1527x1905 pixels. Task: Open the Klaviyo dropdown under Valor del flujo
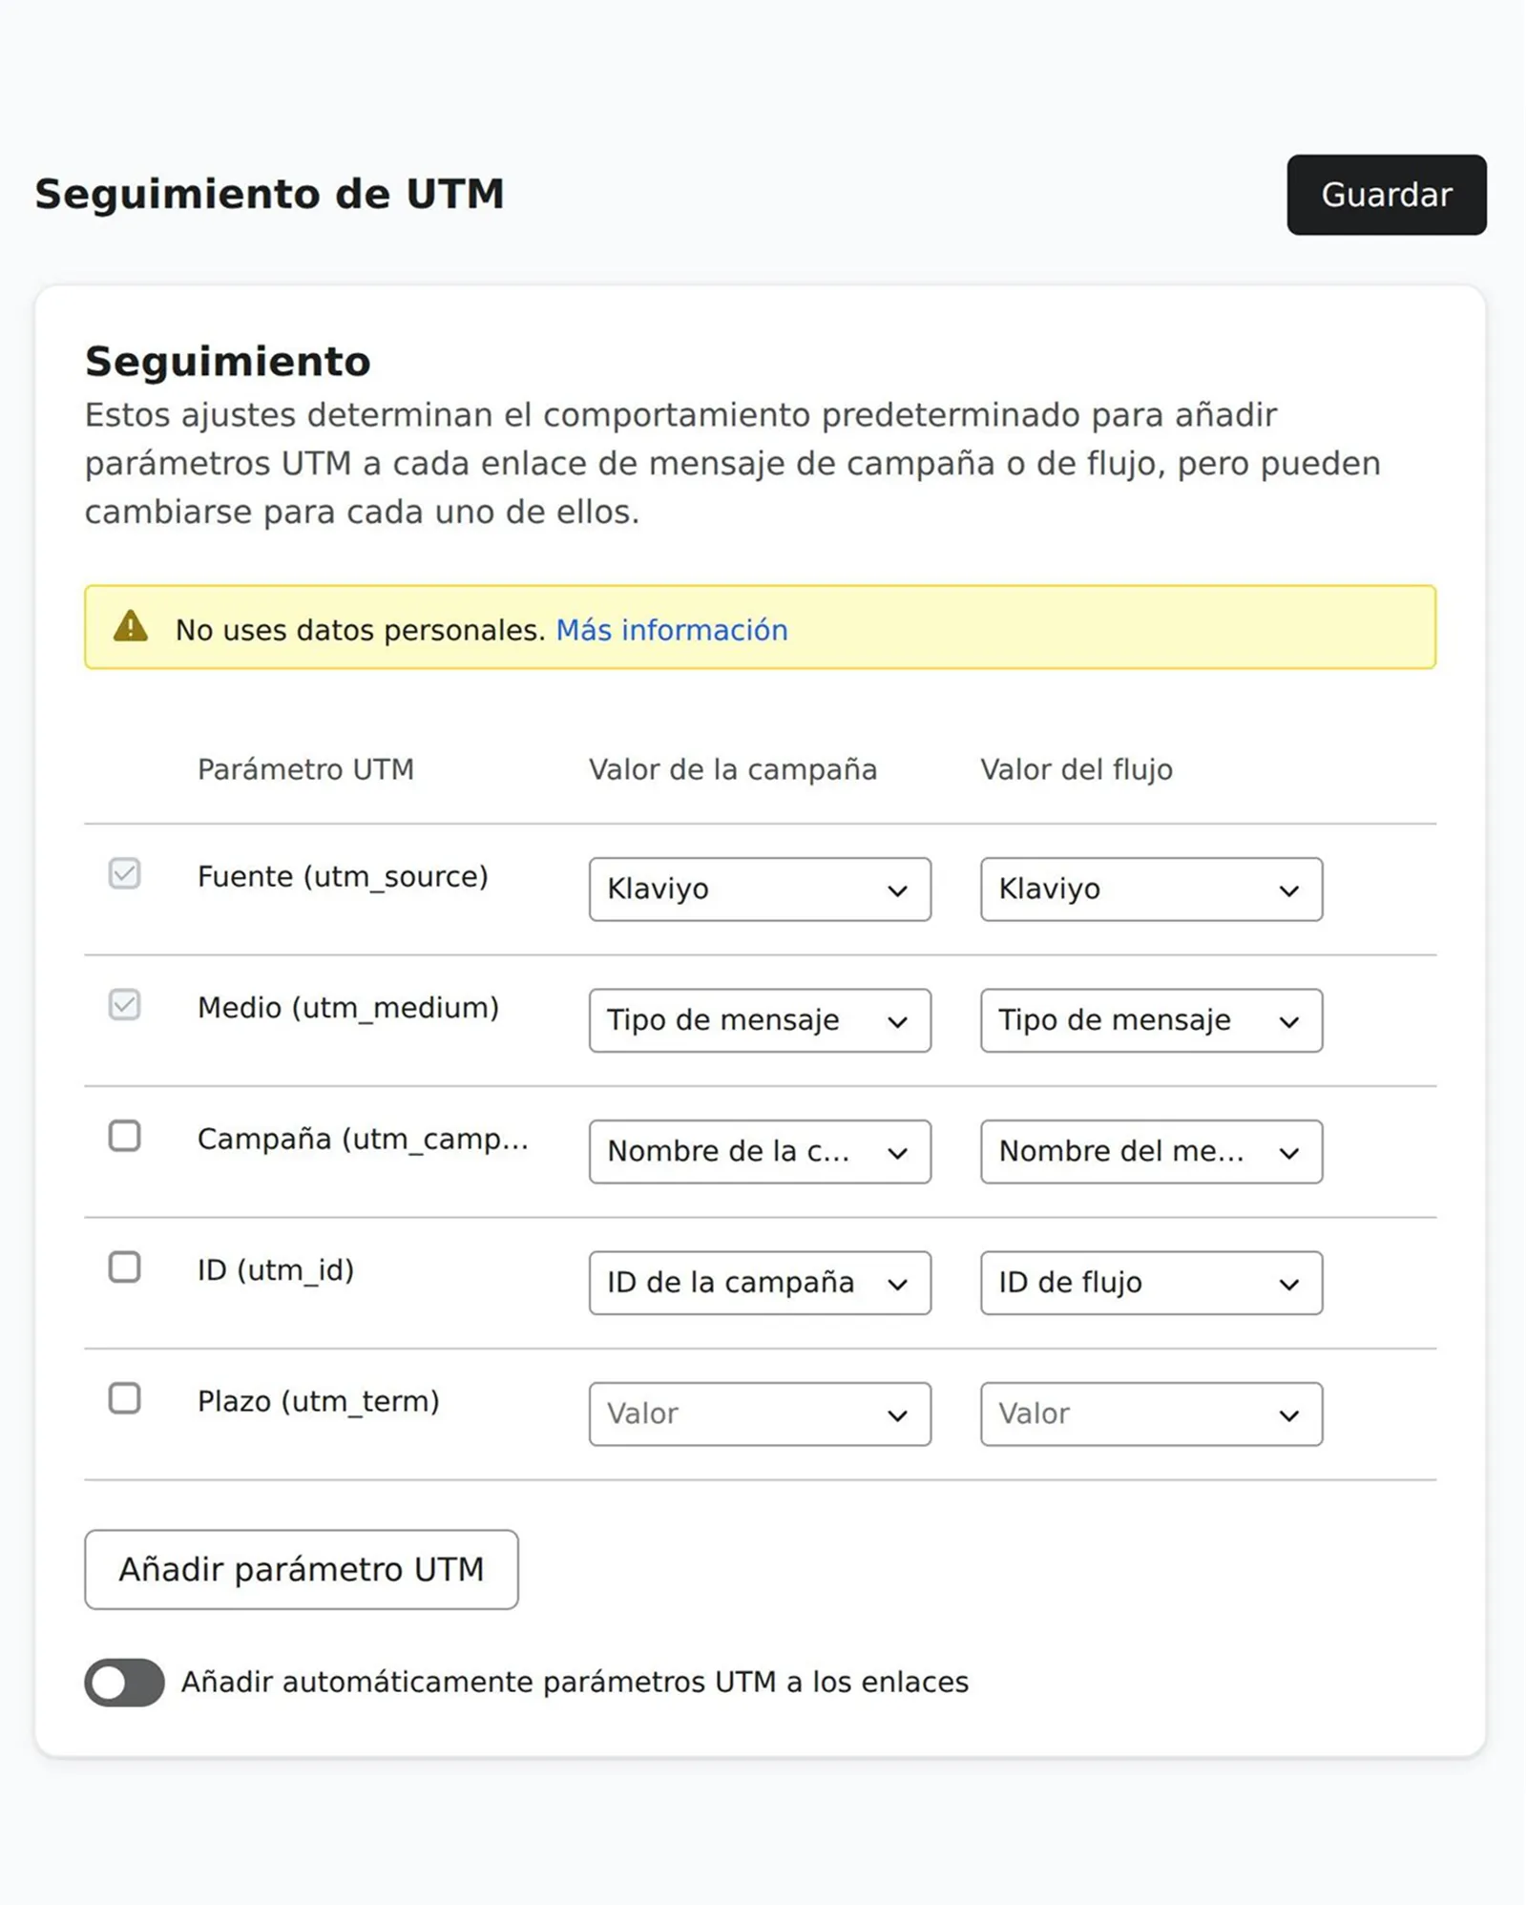[1150, 889]
